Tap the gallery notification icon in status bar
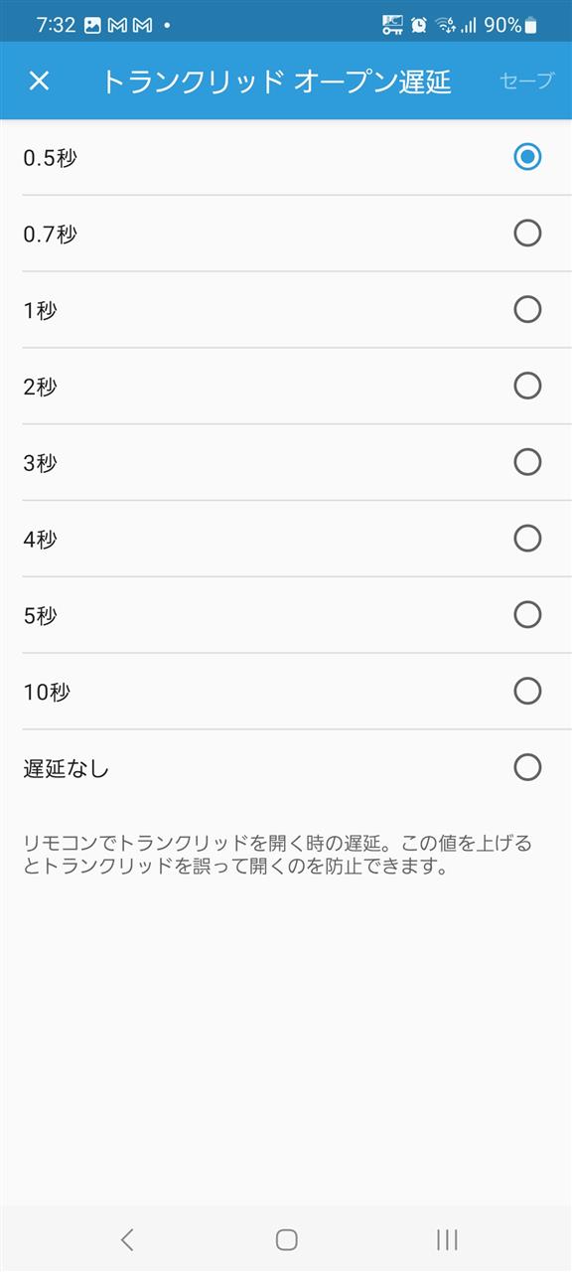The width and height of the screenshot is (572, 1272). (x=92, y=25)
